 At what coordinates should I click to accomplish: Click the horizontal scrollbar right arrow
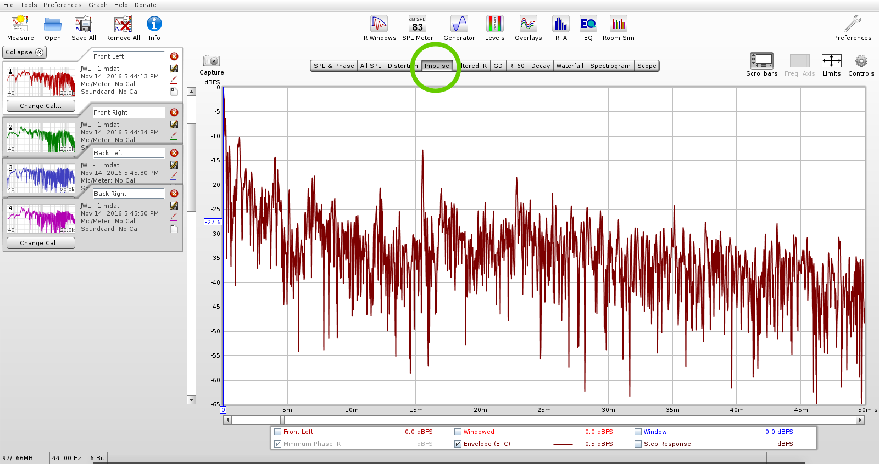point(860,420)
